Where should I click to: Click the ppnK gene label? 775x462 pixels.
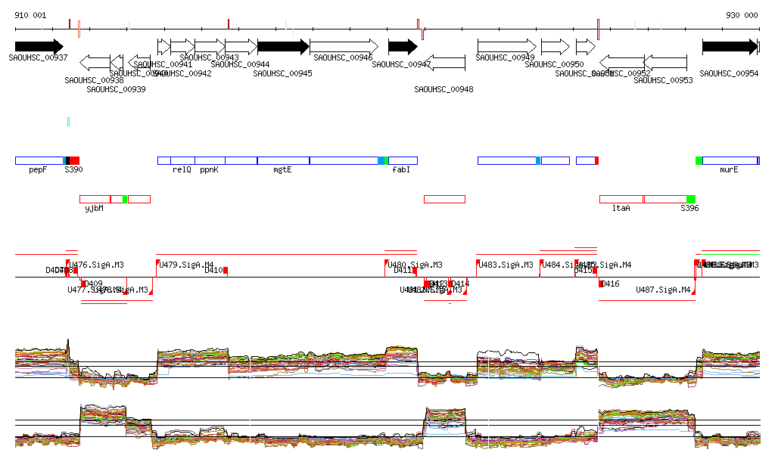(209, 169)
